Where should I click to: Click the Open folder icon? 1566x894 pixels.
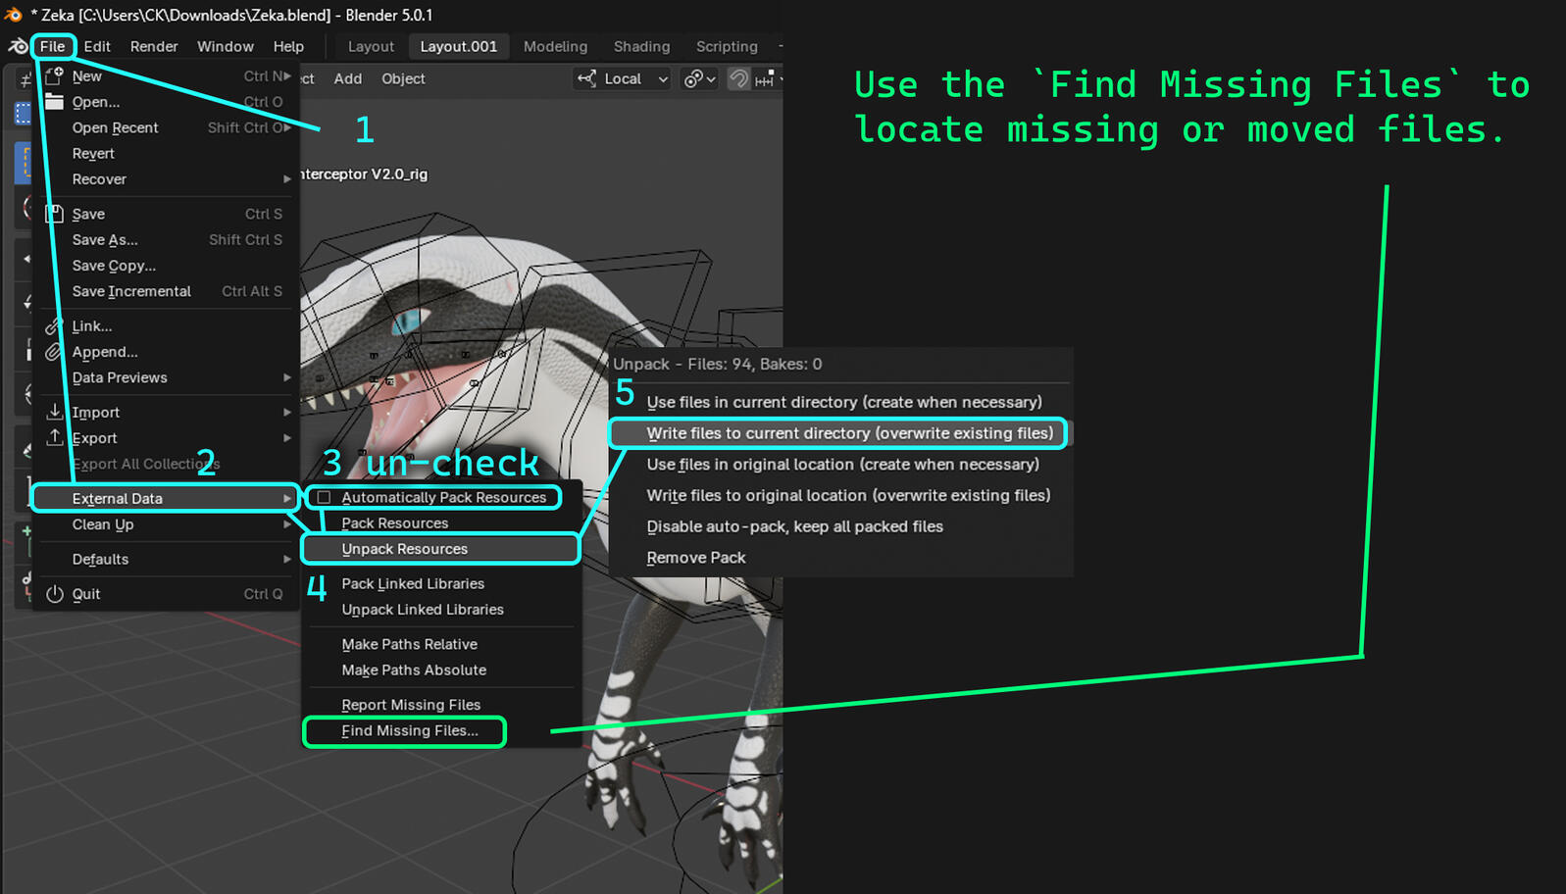pos(55,102)
